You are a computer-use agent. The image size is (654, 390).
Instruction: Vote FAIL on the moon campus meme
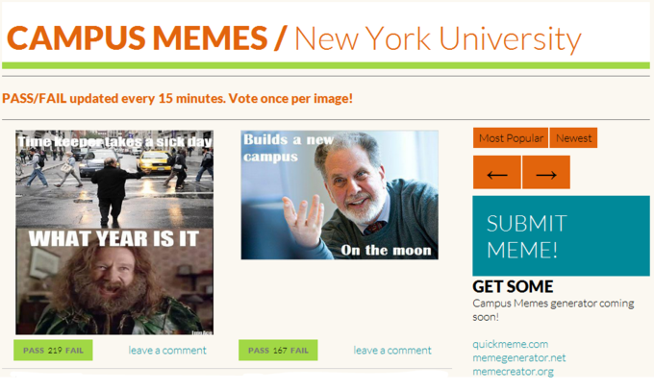299,351
